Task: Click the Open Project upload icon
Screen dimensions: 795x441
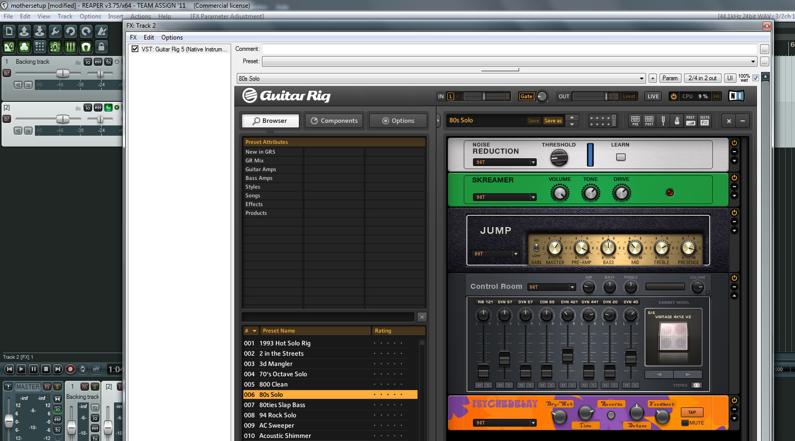Action: tap(24, 32)
